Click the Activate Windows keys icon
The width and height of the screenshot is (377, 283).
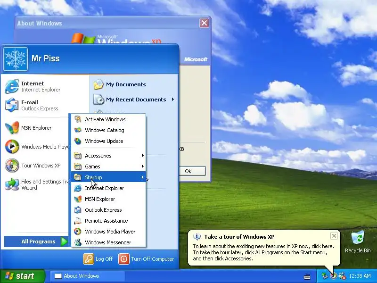(x=77, y=119)
